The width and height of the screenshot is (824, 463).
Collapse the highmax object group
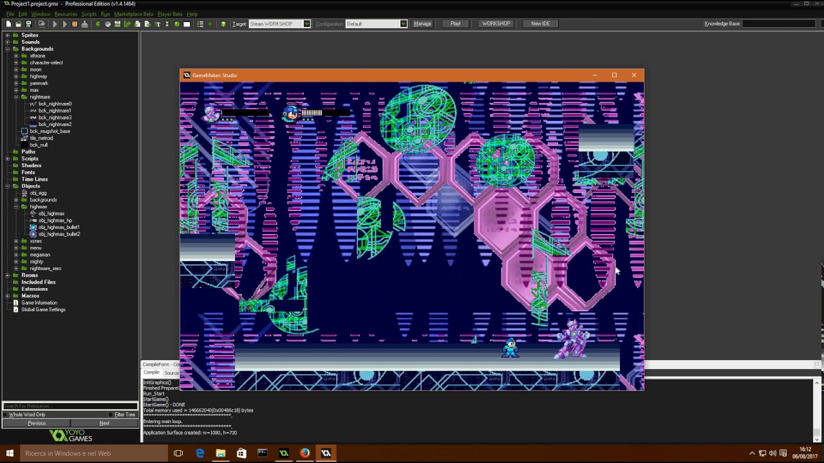(16, 206)
